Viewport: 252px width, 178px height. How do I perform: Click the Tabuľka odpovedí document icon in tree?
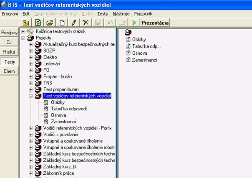tap(46, 109)
